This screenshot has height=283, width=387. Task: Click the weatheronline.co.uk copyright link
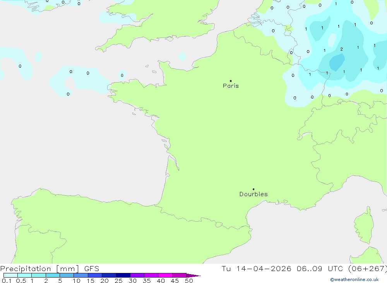pyautogui.click(x=354, y=280)
